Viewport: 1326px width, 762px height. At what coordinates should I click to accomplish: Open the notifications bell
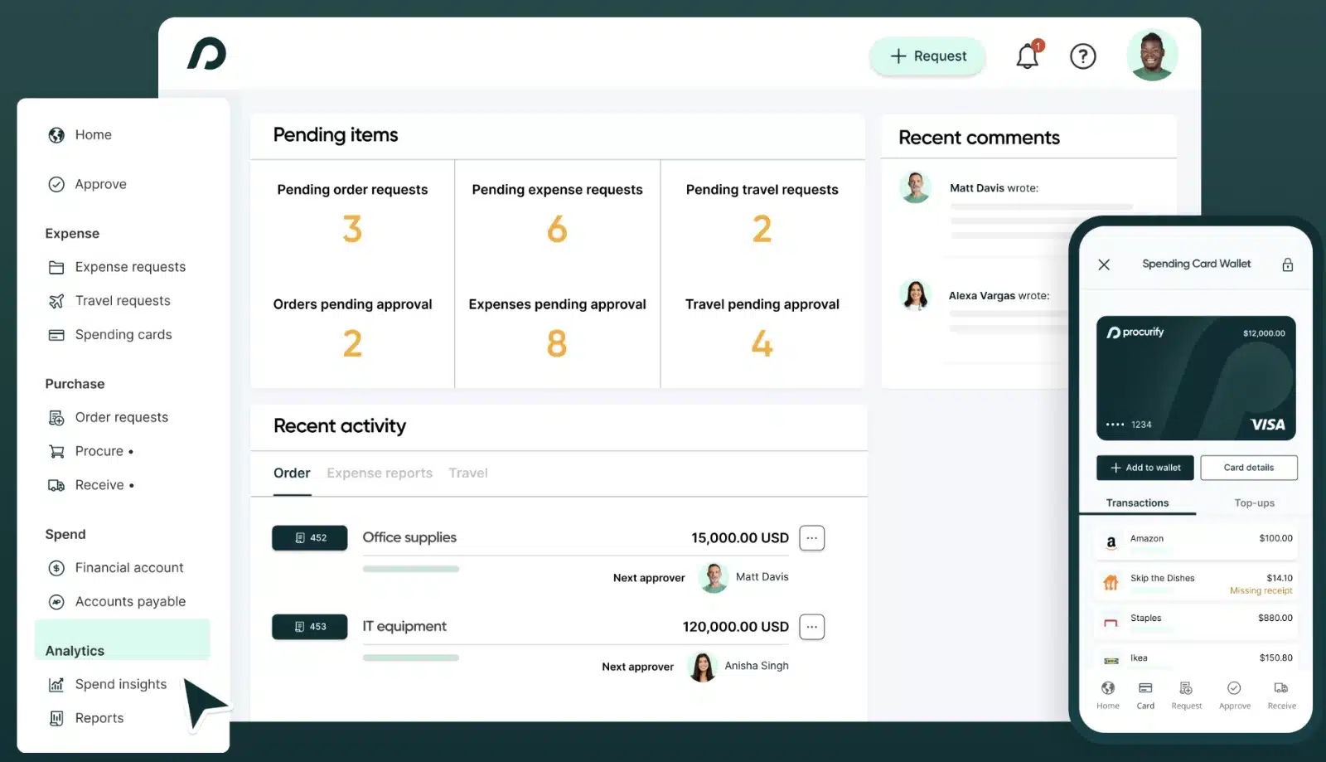pyautogui.click(x=1028, y=56)
